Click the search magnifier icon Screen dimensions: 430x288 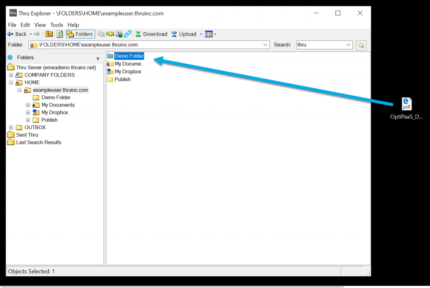coord(361,45)
